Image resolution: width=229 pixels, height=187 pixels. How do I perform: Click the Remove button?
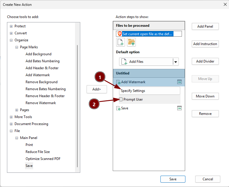click(x=205, y=114)
